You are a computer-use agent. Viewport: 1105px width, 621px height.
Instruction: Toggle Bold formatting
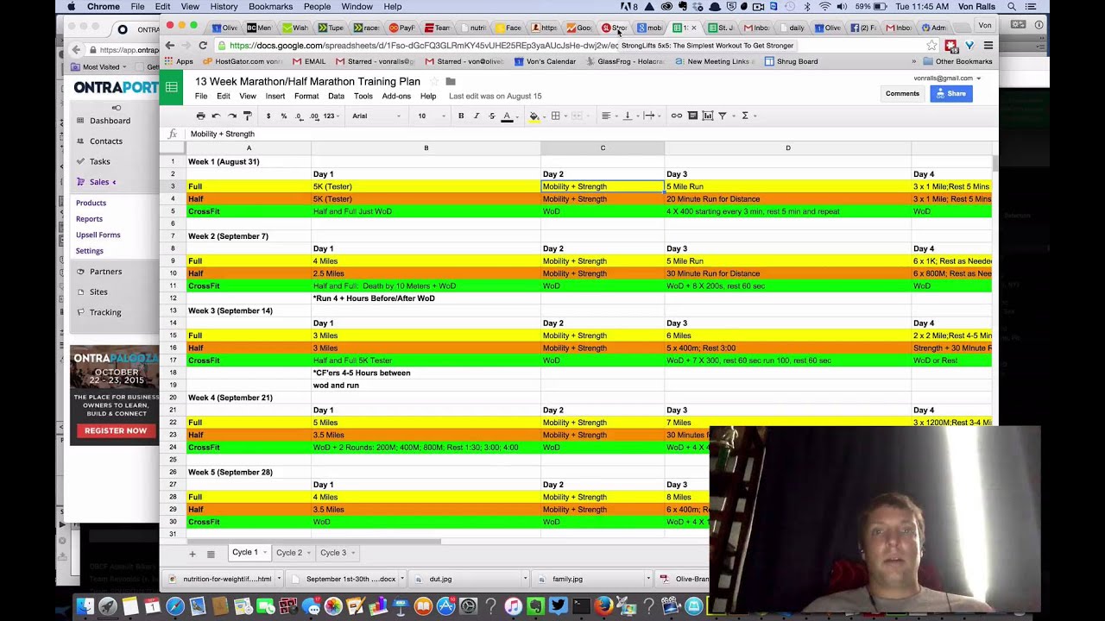461,116
